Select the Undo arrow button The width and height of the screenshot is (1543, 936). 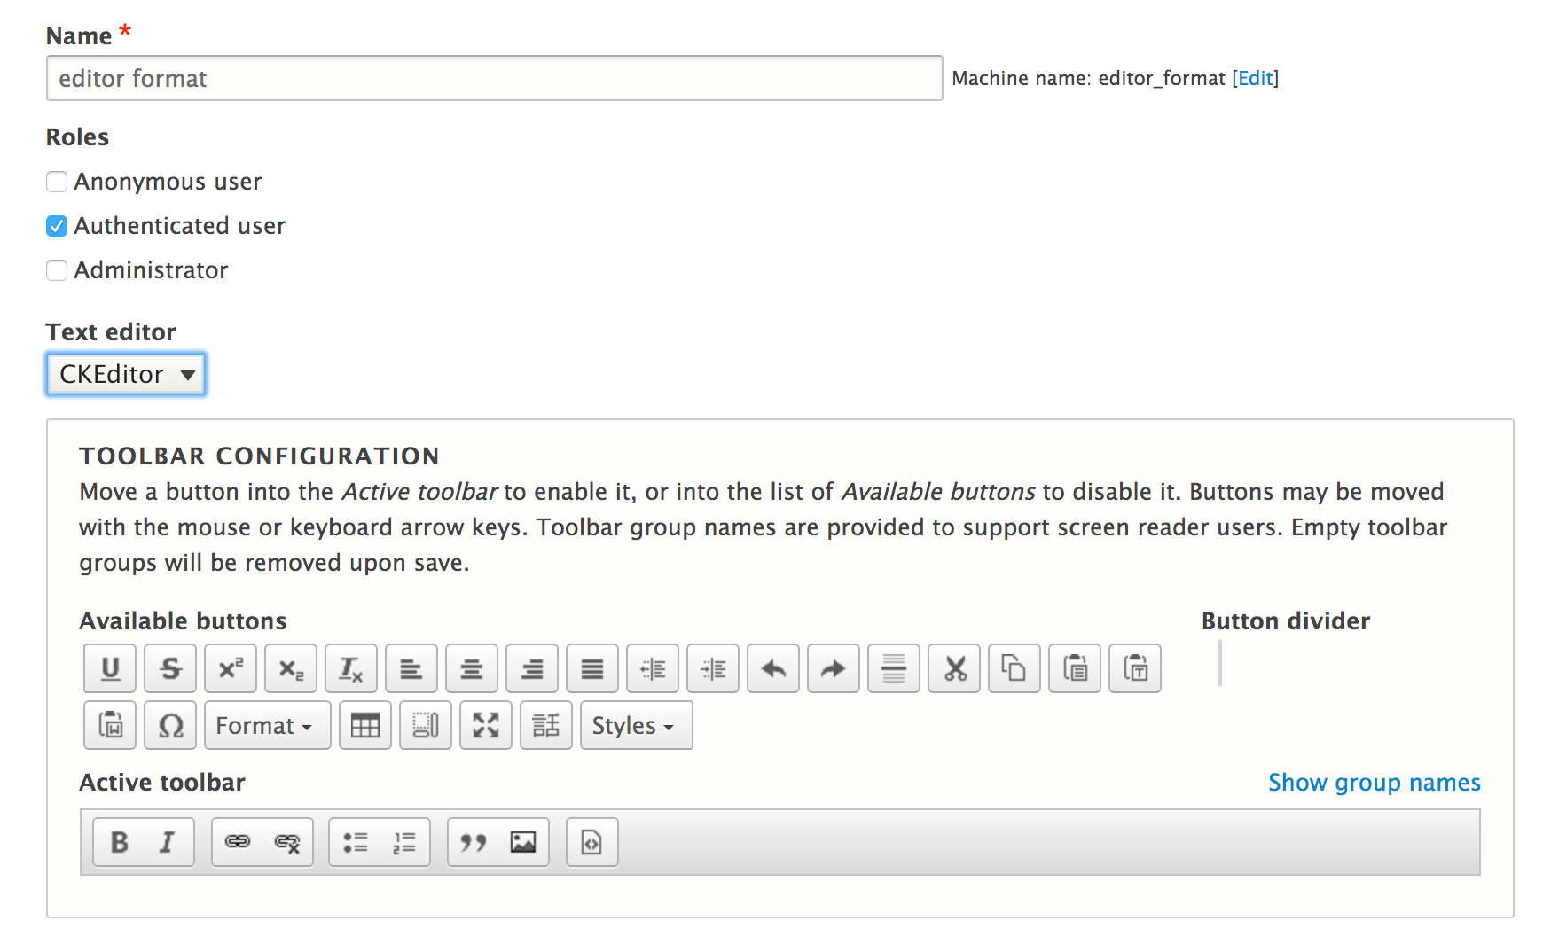coord(773,668)
